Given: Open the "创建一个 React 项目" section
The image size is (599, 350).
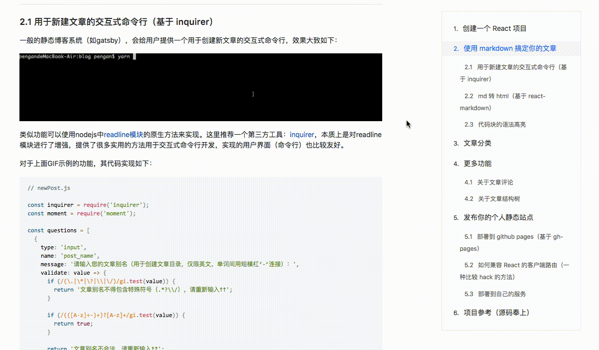Looking at the screenshot, I should pos(495,28).
